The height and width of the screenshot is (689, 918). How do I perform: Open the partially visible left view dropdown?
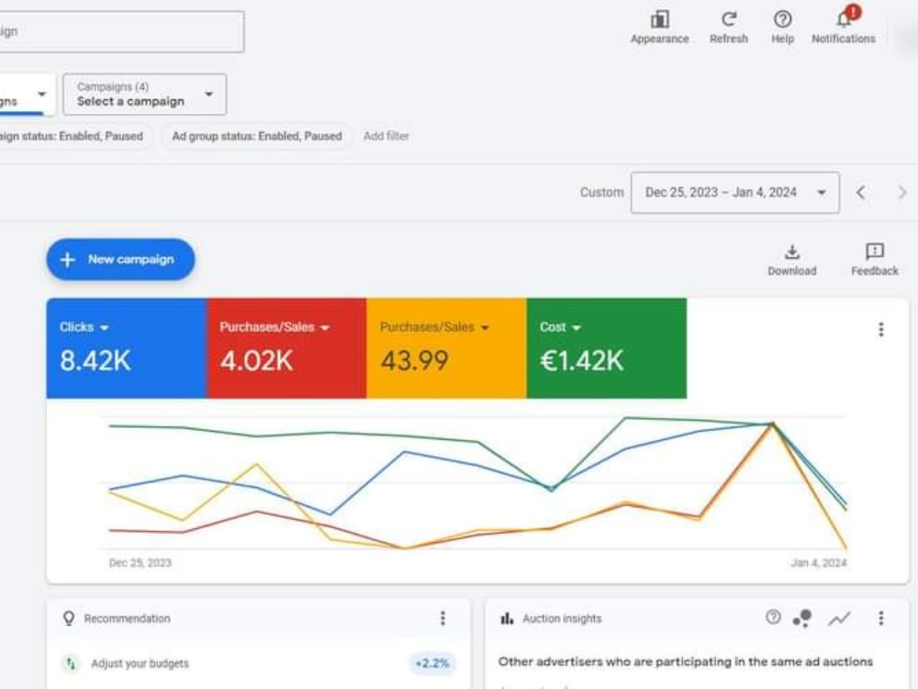tap(27, 95)
